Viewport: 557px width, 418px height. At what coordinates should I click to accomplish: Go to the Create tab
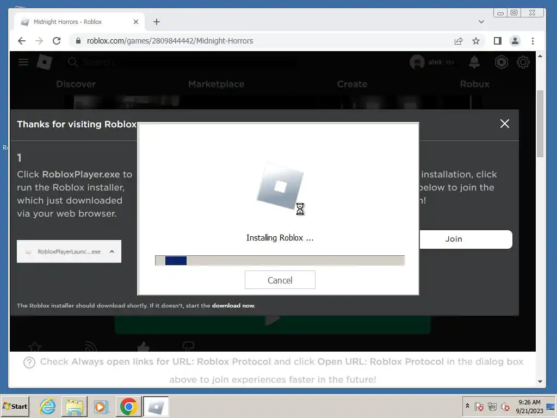pyautogui.click(x=352, y=84)
